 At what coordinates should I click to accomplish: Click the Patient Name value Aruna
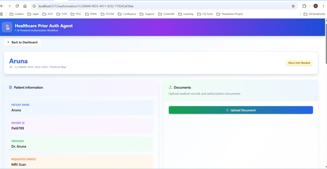pyautogui.click(x=16, y=110)
